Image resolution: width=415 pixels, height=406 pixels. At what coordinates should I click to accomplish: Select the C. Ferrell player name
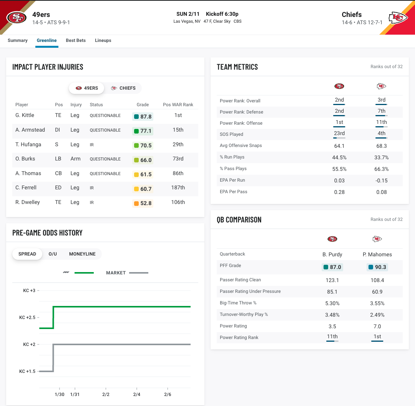coord(26,188)
